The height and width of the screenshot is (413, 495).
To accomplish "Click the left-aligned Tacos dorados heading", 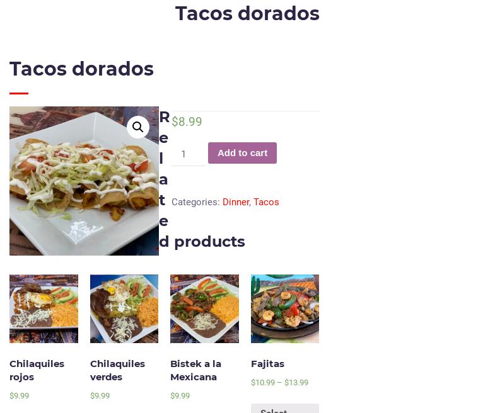I will click(x=81, y=69).
